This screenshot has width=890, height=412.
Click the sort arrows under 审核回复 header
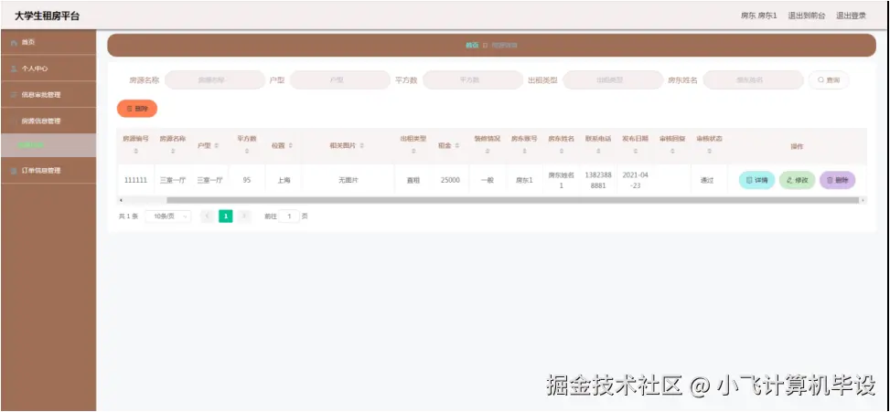[x=672, y=152]
